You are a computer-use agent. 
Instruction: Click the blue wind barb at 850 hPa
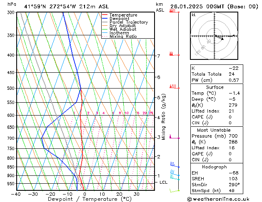point(175,165)
